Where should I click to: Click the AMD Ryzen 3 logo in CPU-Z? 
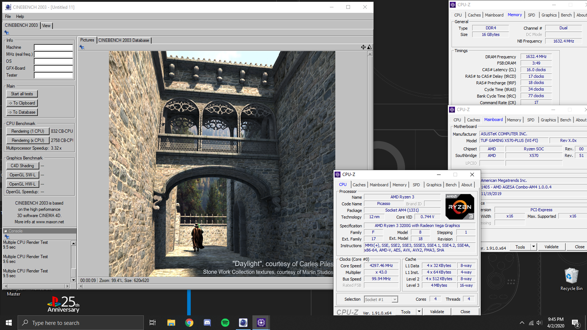pyautogui.click(x=460, y=207)
